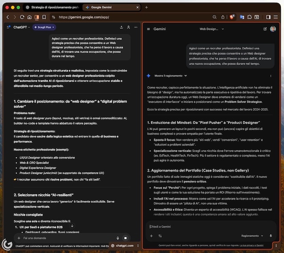
Task: Open the ChatGPT model dropdown
Action: coord(22,27)
